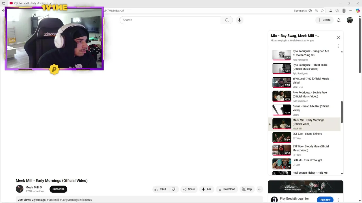
Task: Like the video 394K
Action: tap(160, 189)
